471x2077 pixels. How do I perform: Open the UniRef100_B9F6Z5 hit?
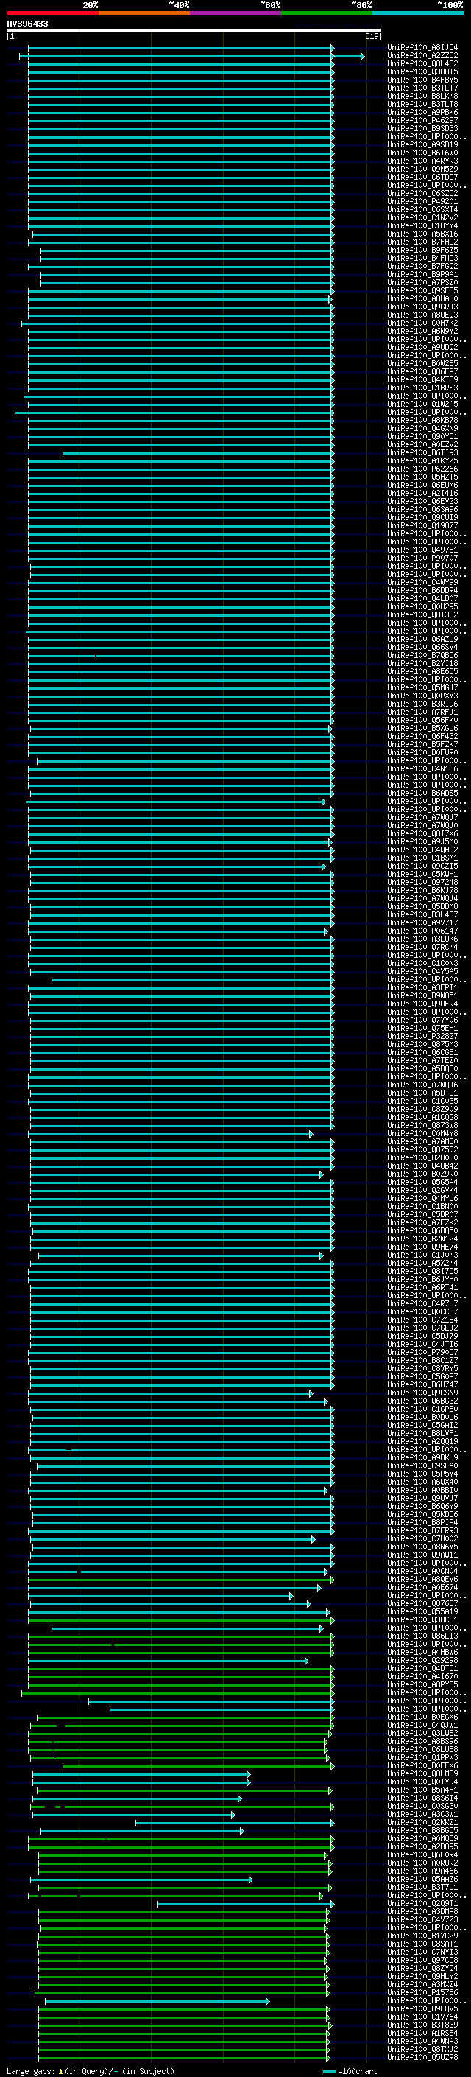(x=422, y=251)
